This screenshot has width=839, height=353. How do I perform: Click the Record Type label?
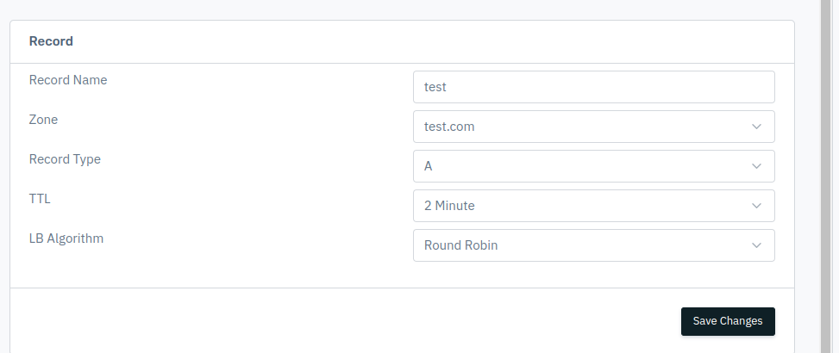(65, 159)
